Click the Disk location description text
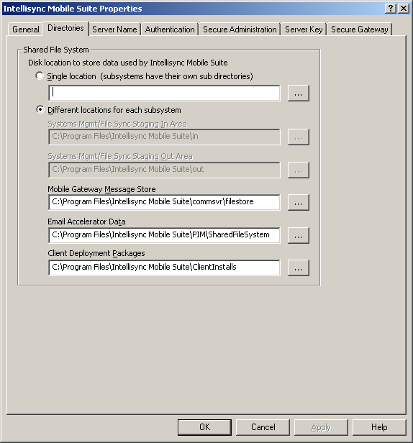The image size is (413, 443). click(128, 63)
